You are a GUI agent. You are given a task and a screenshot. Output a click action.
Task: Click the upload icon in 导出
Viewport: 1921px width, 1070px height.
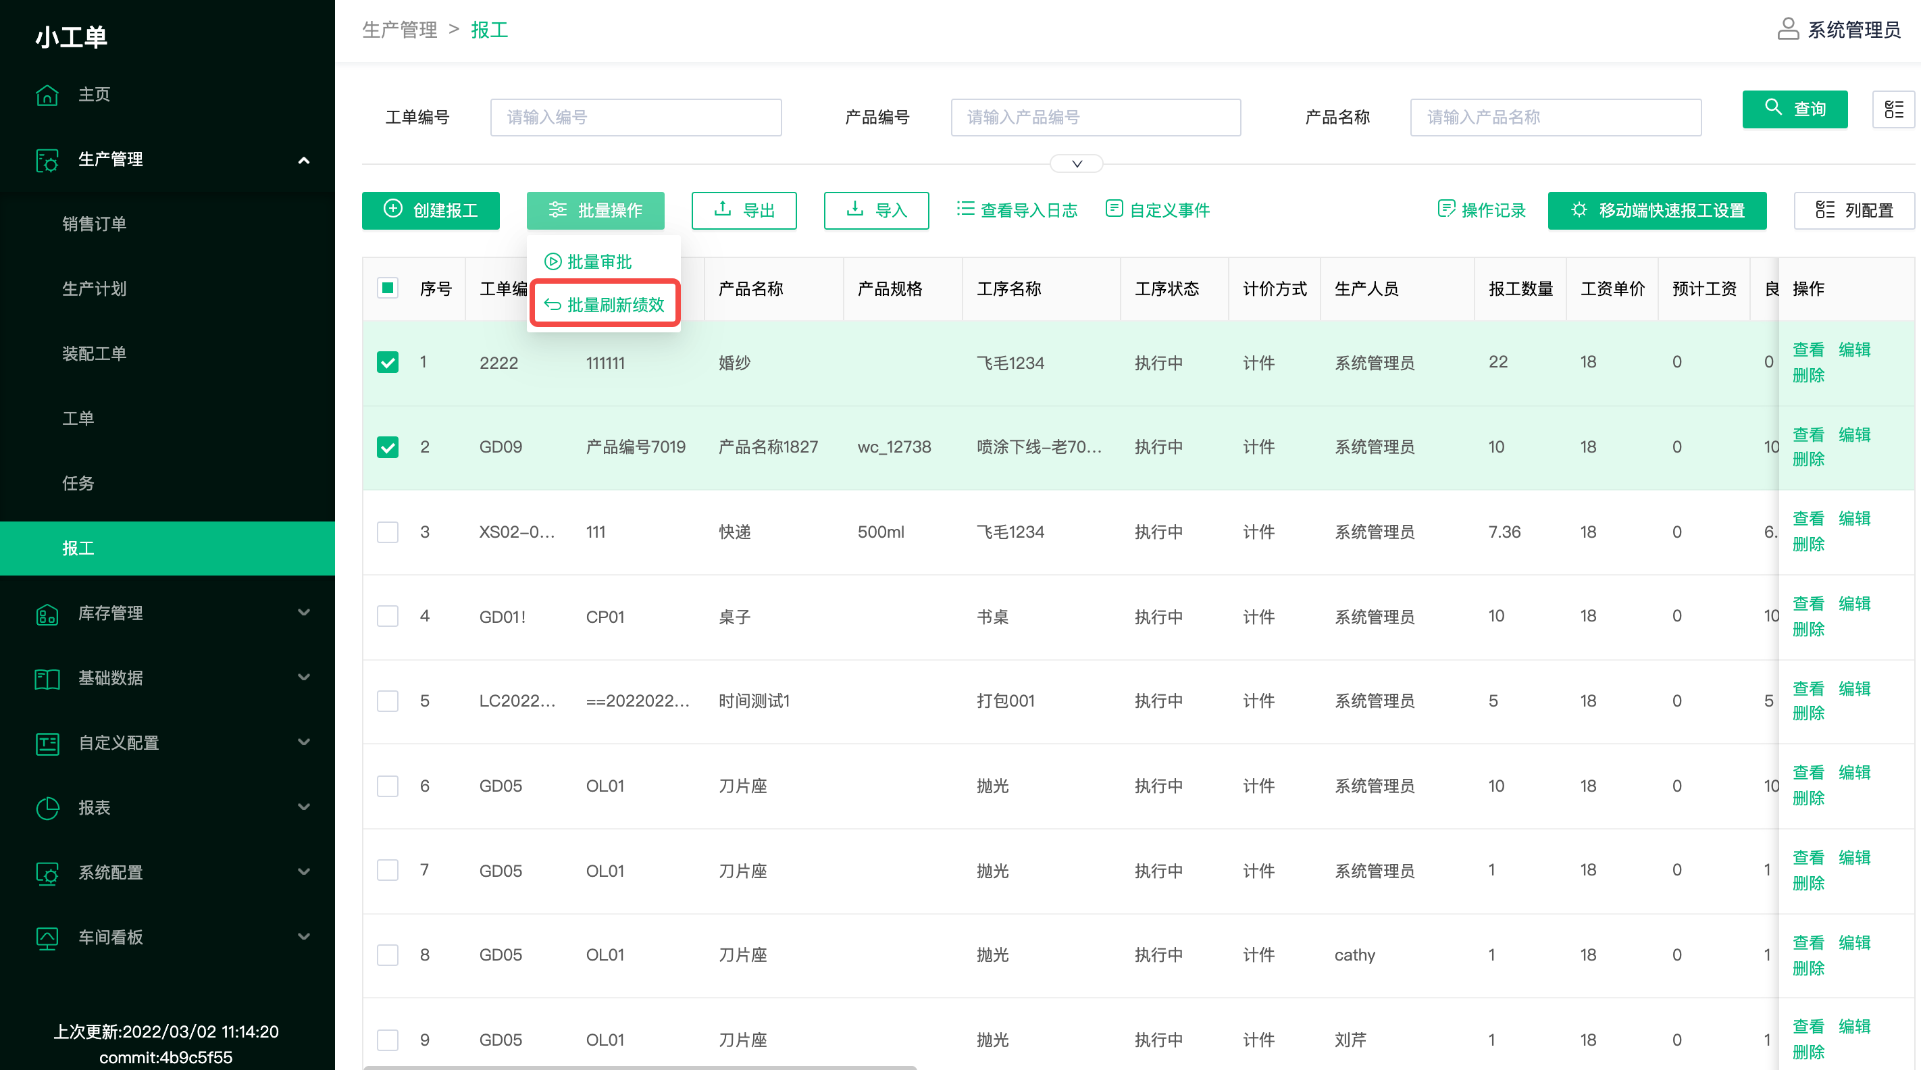[722, 209]
